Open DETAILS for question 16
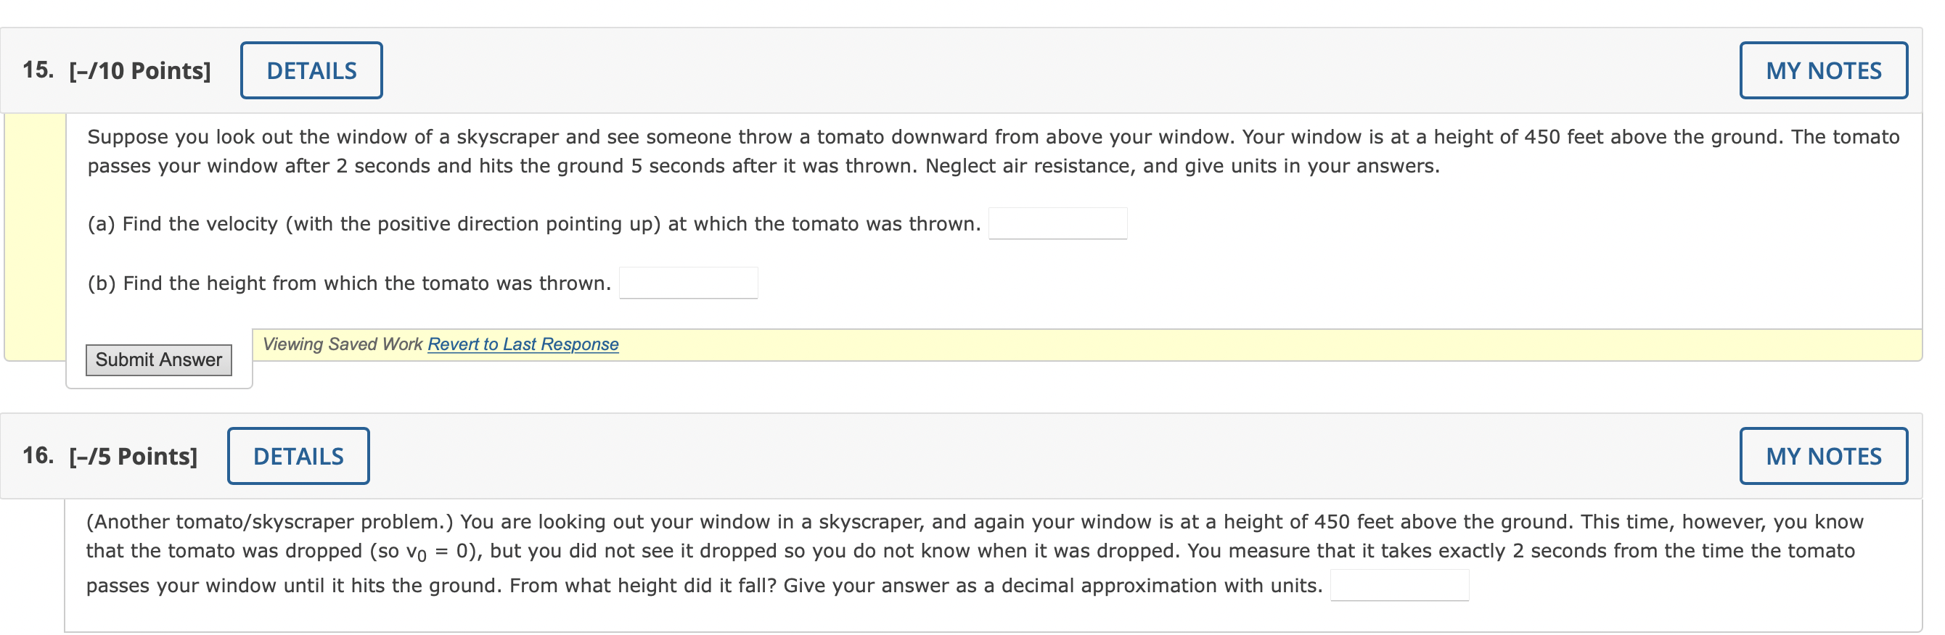Viewport: 1945px width, 635px height. pos(298,455)
